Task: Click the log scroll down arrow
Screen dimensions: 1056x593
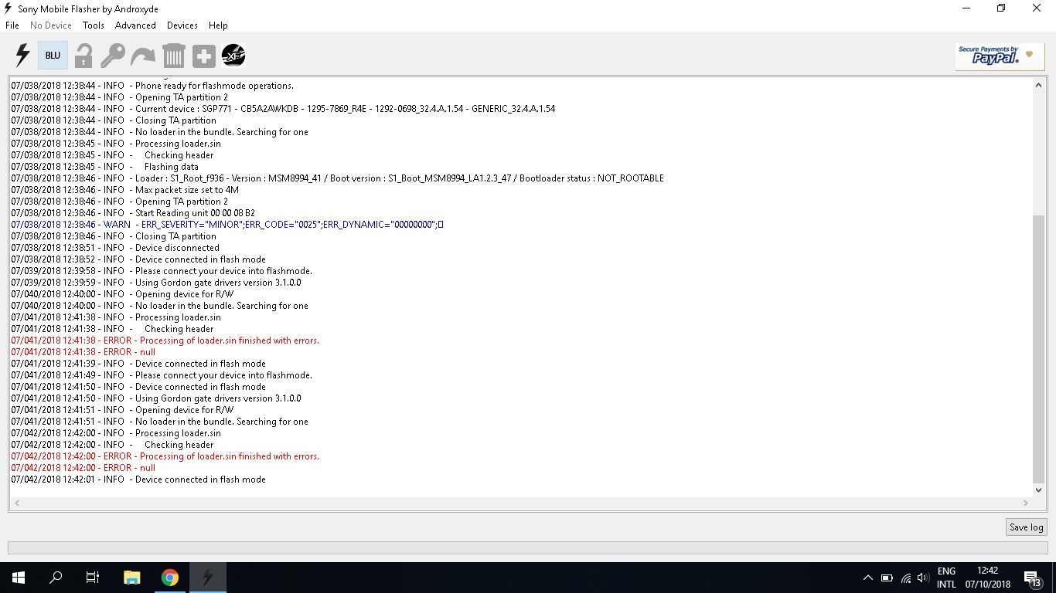Action: [1038, 490]
